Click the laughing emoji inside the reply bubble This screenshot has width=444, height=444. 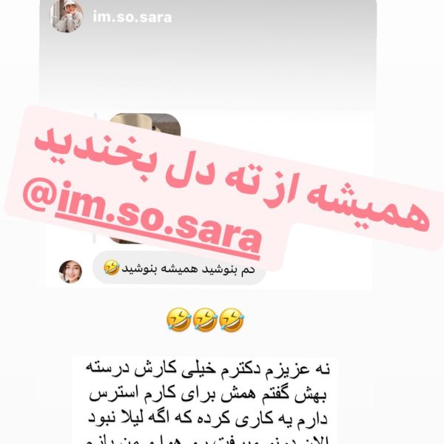pos(111,268)
